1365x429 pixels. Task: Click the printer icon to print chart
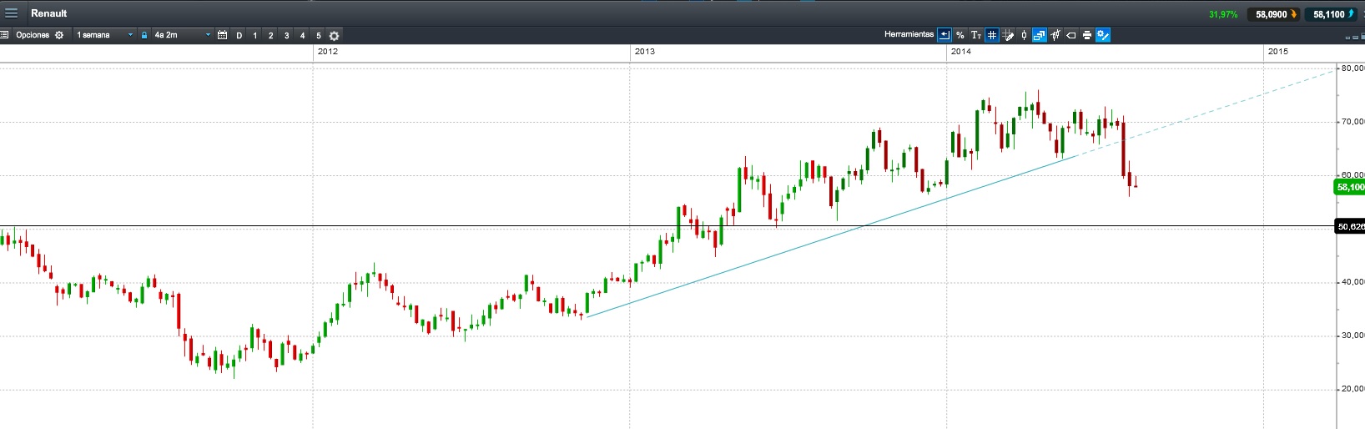tap(1087, 35)
